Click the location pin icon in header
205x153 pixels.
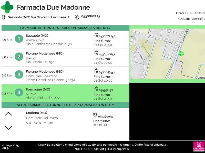(x=4, y=17)
